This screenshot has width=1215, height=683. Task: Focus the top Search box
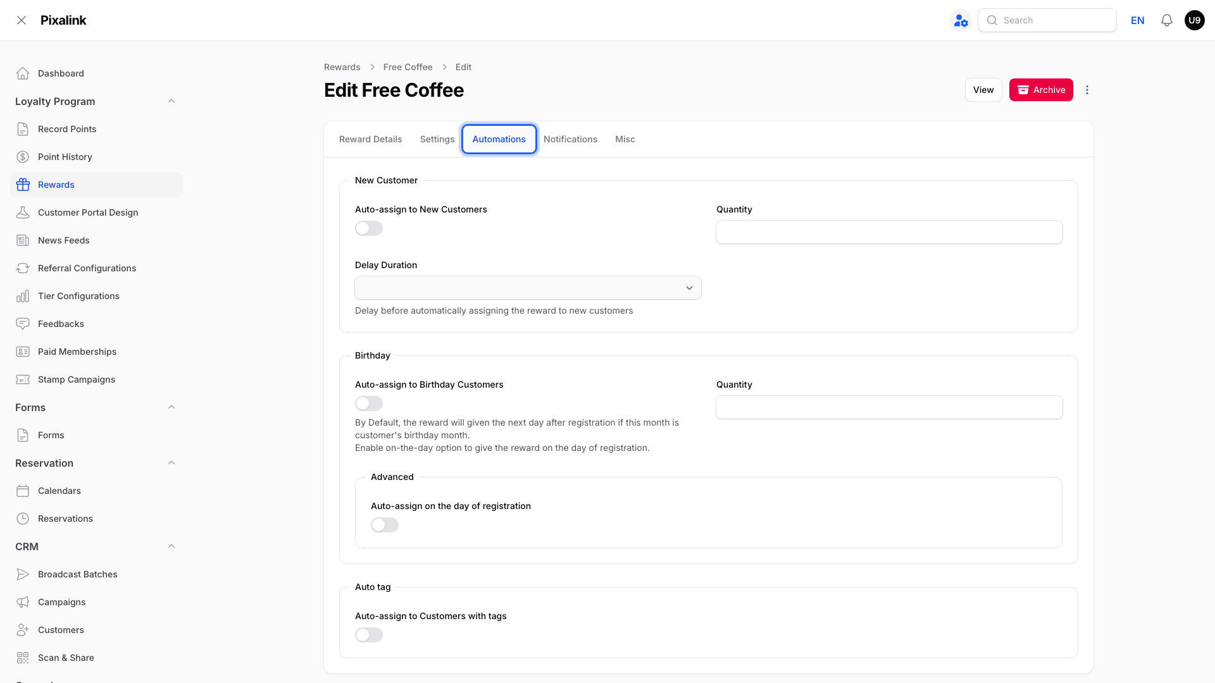coord(1047,20)
